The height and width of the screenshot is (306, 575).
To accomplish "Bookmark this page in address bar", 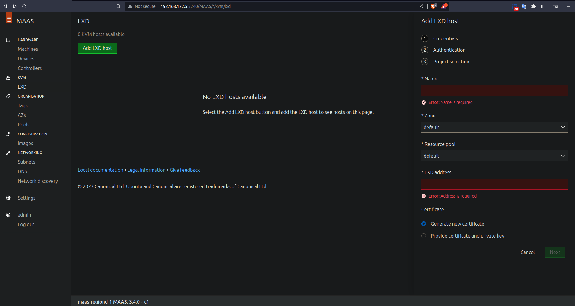I will pyautogui.click(x=118, y=6).
